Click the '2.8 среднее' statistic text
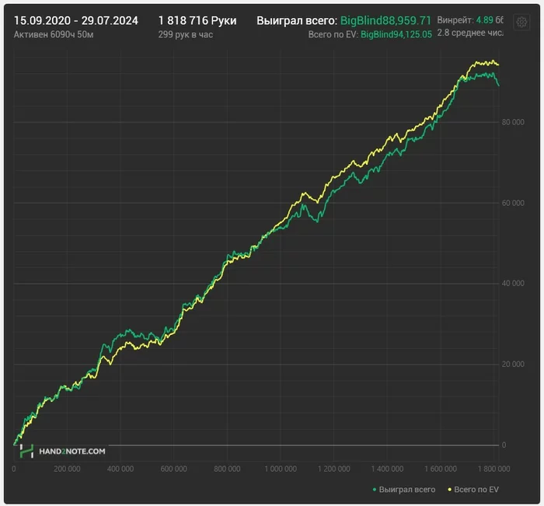Viewport: 544px width, 506px height. [469, 33]
